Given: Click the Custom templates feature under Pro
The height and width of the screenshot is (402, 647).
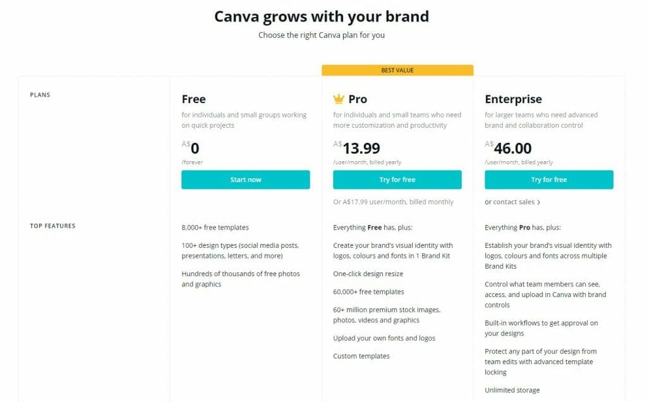Looking at the screenshot, I should point(360,356).
